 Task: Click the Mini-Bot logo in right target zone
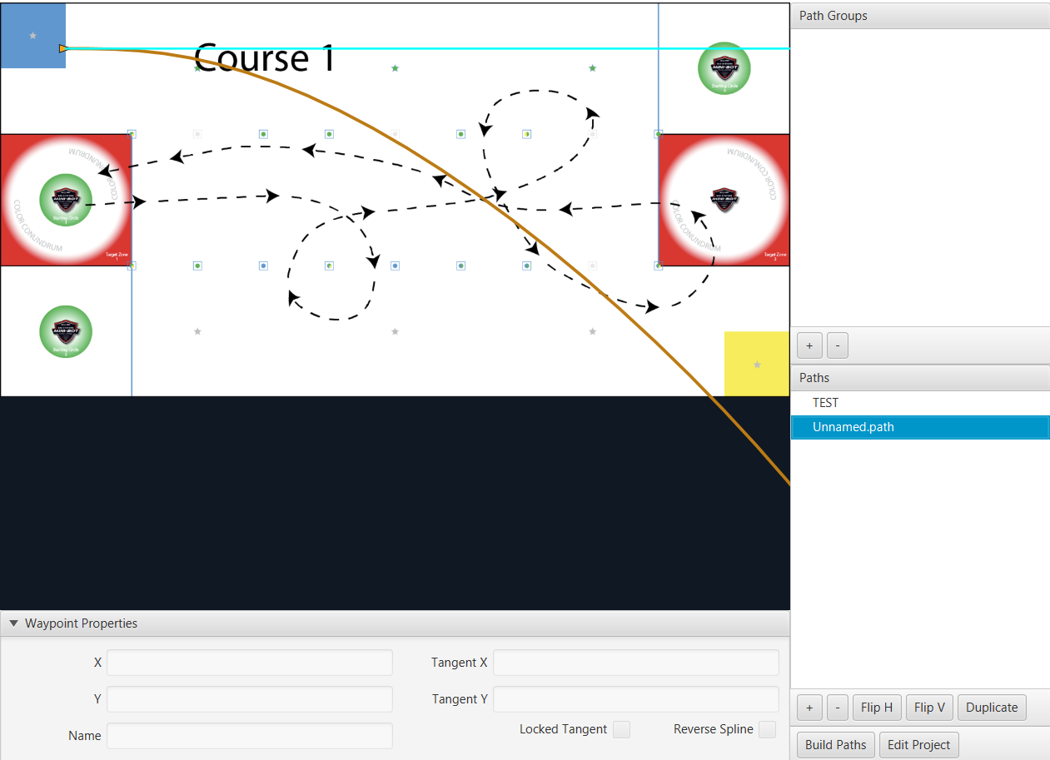[x=724, y=199]
